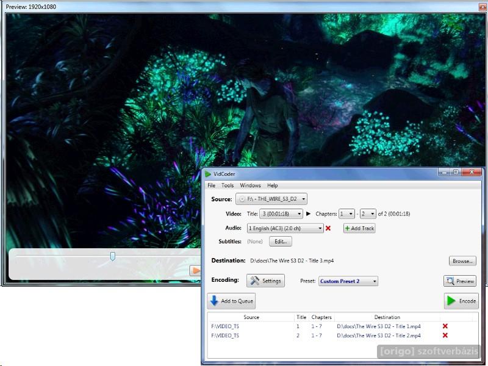The width and height of the screenshot is (488, 366).
Task: Click the destination path text
Action: pos(292,260)
